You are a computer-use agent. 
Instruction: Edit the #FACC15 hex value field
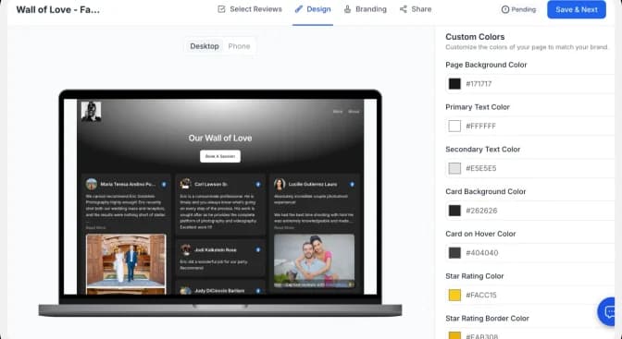point(530,295)
